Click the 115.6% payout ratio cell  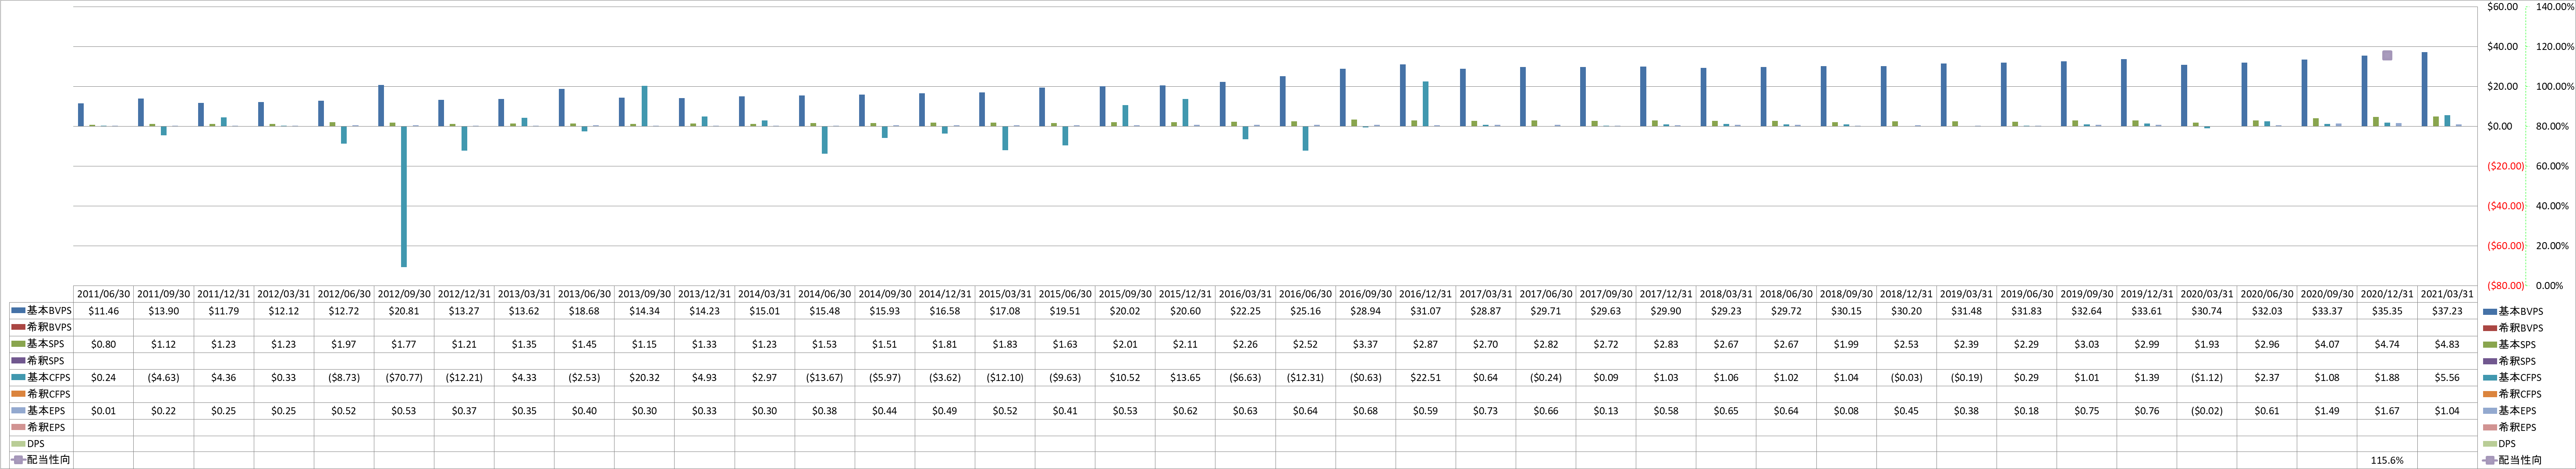point(2387,460)
